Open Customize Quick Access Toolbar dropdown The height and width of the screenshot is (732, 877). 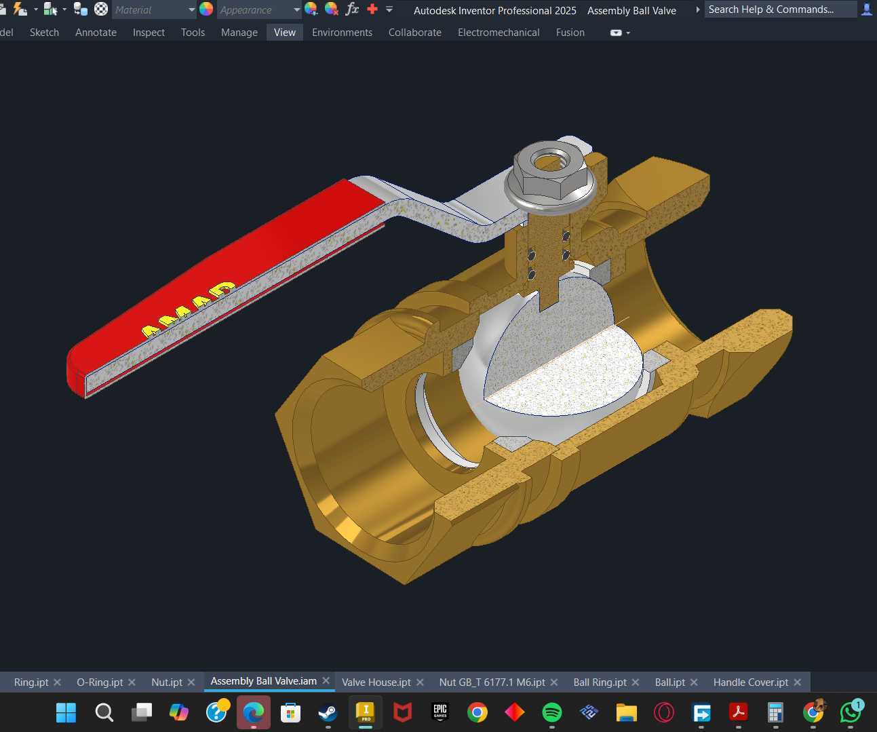click(389, 9)
